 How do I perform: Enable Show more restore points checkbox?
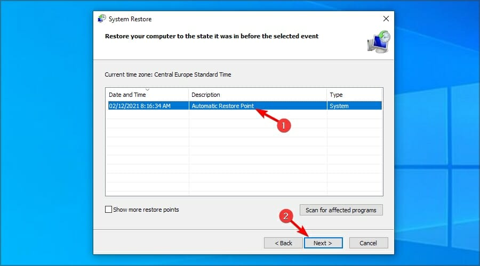(108, 210)
